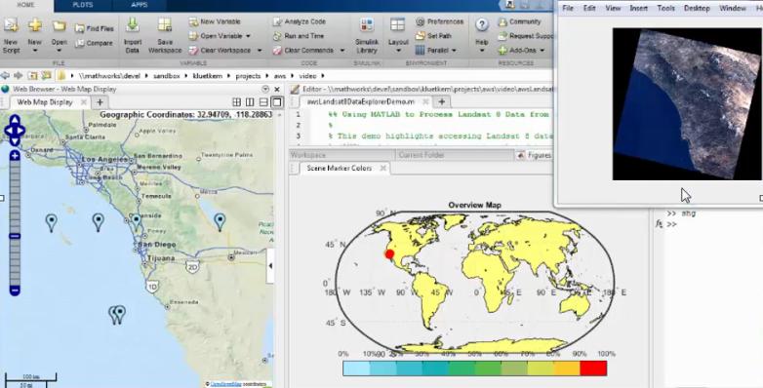Click the Layout icon
This screenshot has width=763, height=388.
point(397,25)
